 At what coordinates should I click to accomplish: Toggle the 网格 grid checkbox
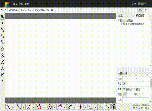click(124, 84)
